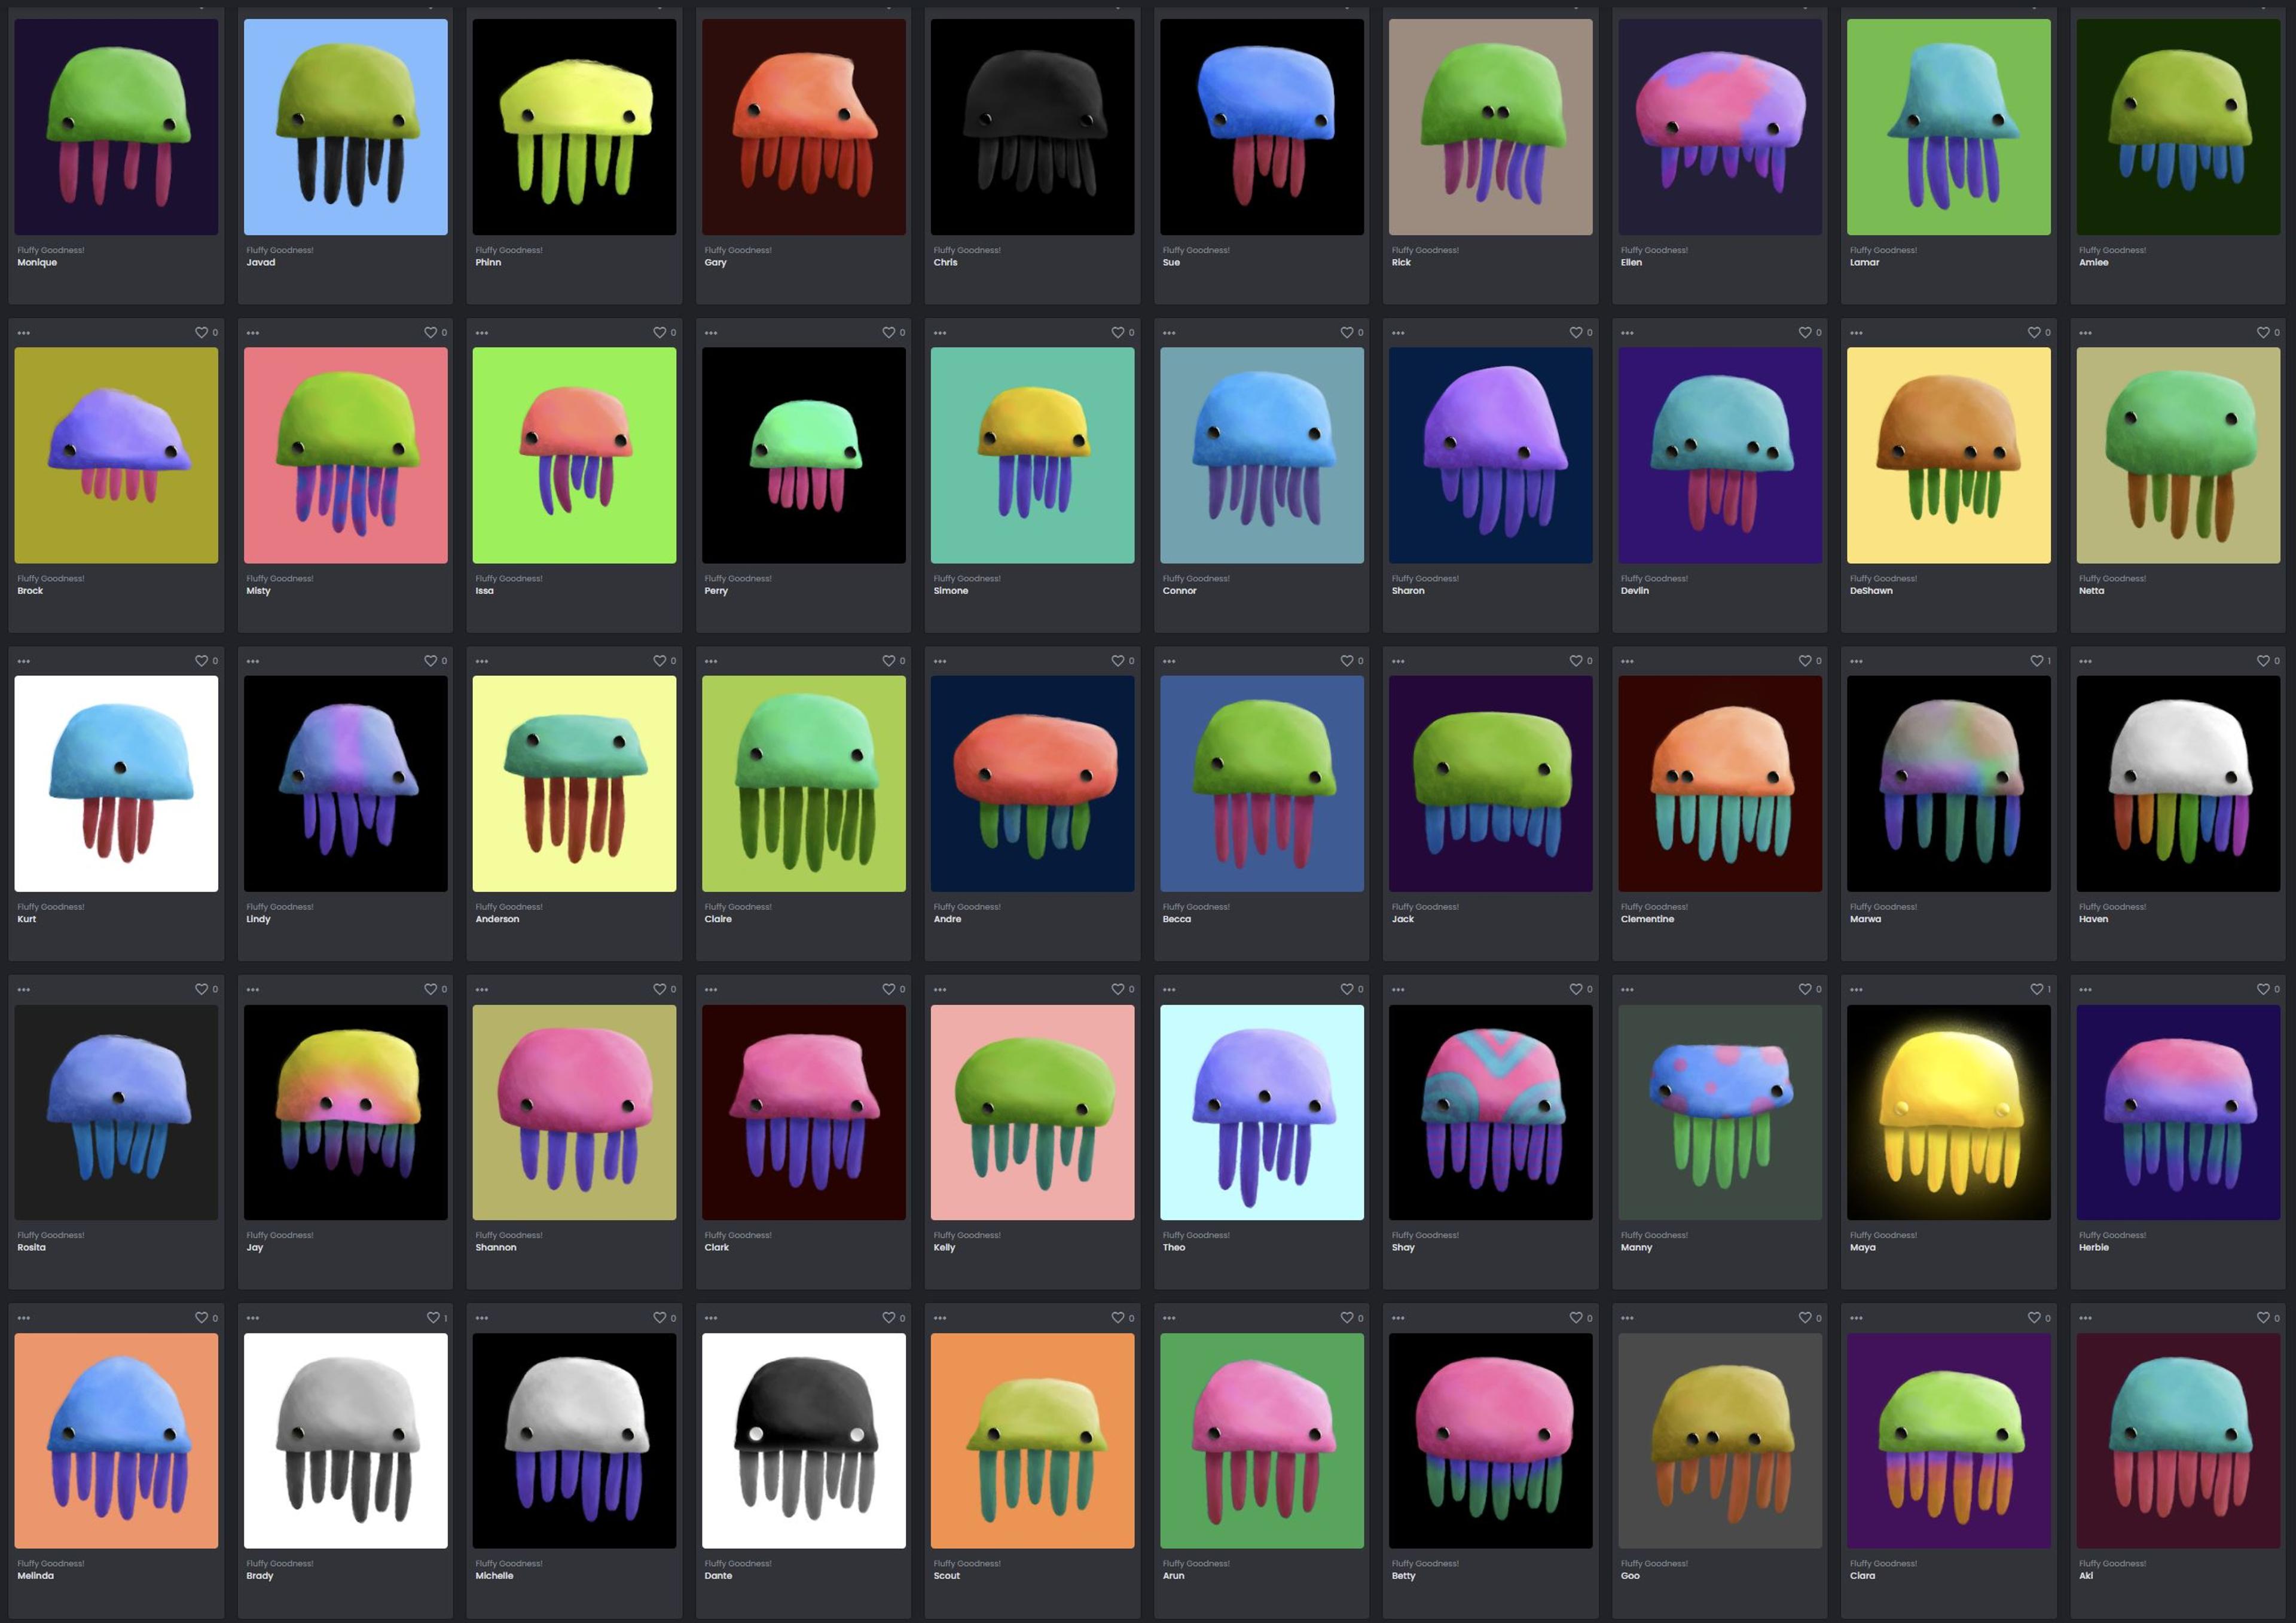Expand the ellipsis menu on Dante's card
The image size is (2296, 1623).
tap(711, 1318)
